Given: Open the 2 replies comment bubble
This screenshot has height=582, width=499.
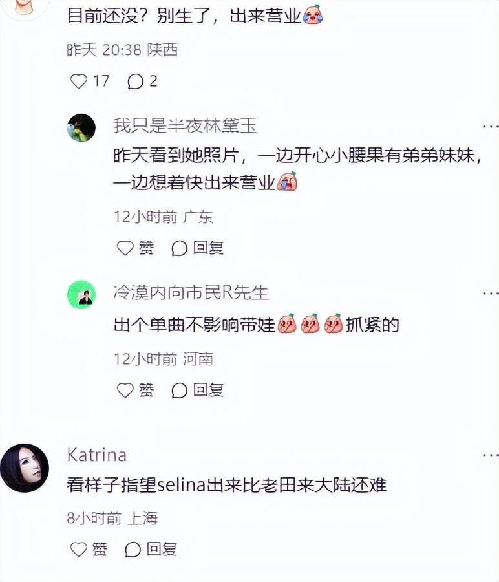Looking at the screenshot, I should (x=135, y=81).
